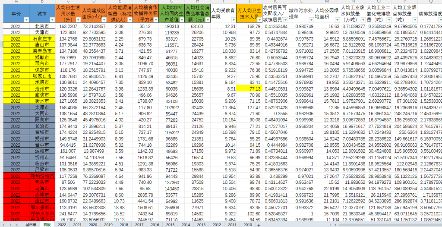The image size is (442, 227).
Task: Switch to the 2011 sheet tab
Action: point(232,225)
